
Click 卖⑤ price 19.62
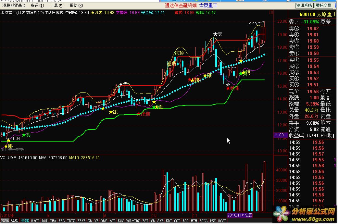click(313, 29)
